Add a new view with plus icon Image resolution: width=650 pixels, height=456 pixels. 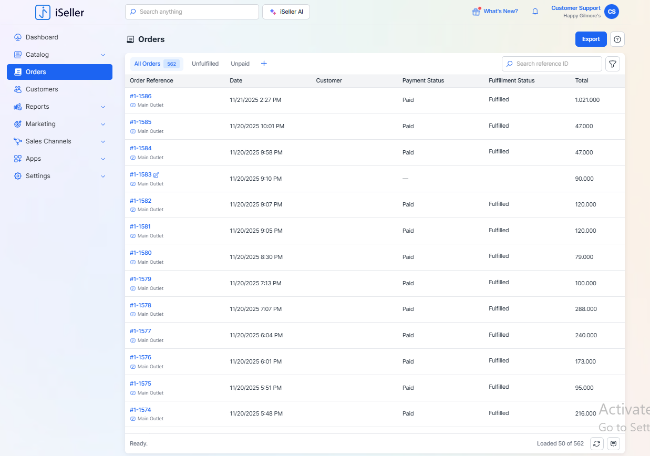pyautogui.click(x=264, y=64)
